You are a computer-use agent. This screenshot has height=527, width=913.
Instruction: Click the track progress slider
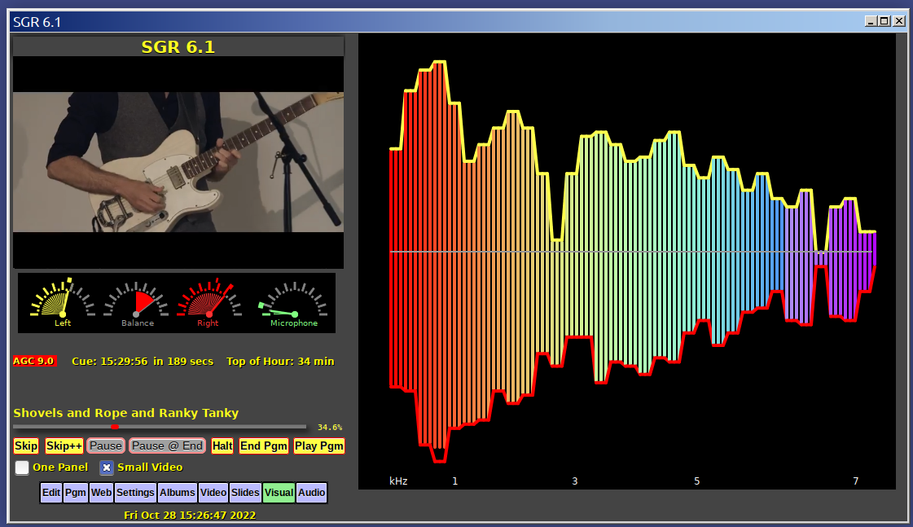(160, 427)
